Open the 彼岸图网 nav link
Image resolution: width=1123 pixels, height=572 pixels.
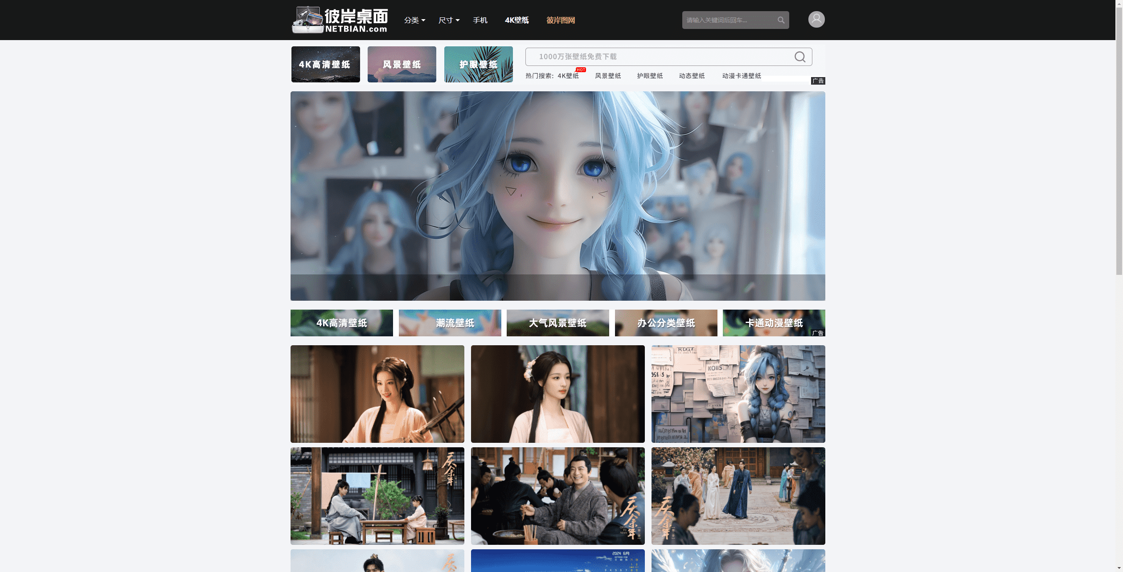tap(561, 20)
